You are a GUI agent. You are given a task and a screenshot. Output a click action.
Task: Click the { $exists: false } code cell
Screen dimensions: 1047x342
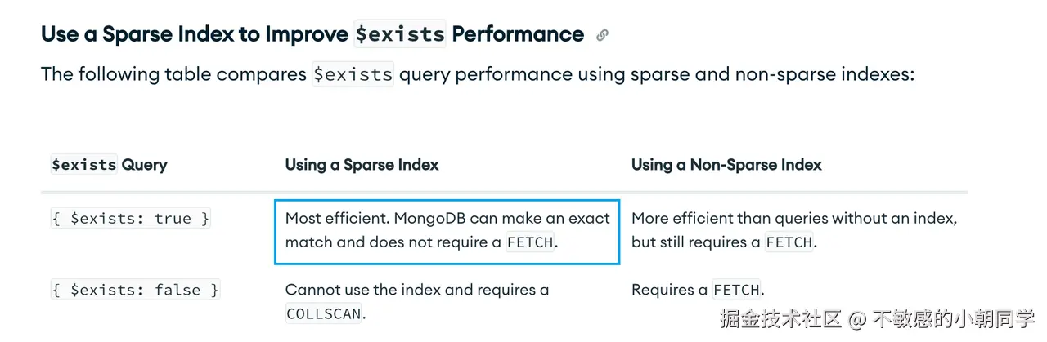pyautogui.click(x=135, y=290)
